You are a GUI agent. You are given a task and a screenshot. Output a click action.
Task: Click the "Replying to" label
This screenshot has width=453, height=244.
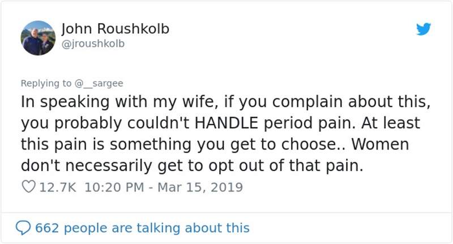click(x=46, y=84)
